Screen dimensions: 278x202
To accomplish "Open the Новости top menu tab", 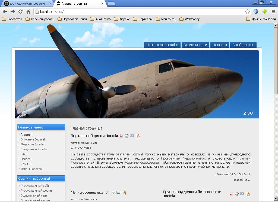I will (x=220, y=45).
